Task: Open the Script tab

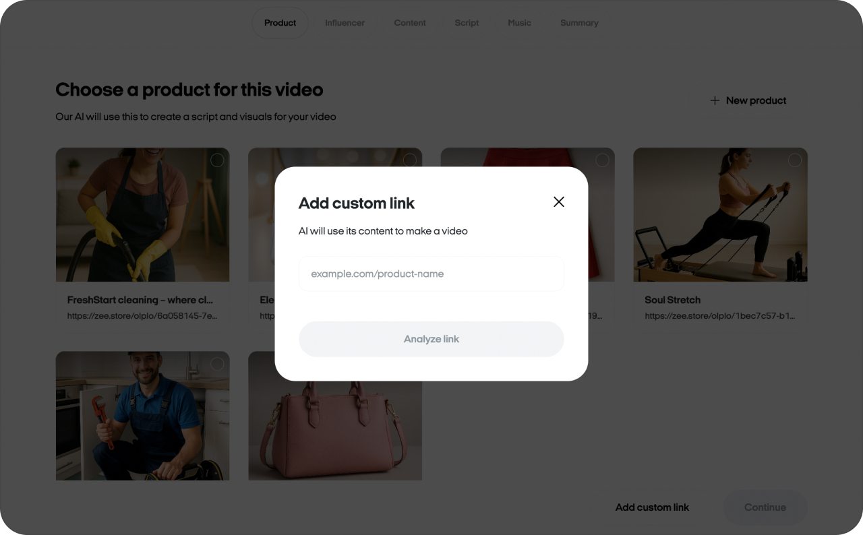Action: point(466,22)
